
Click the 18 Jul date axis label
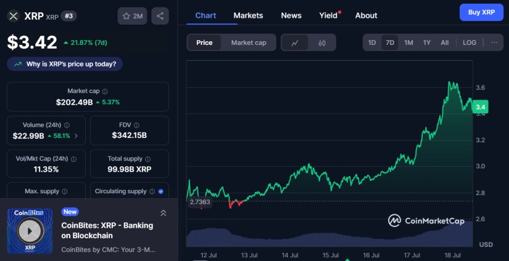tap(452, 255)
